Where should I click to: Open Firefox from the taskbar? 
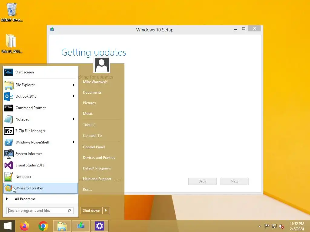tap(25, 226)
